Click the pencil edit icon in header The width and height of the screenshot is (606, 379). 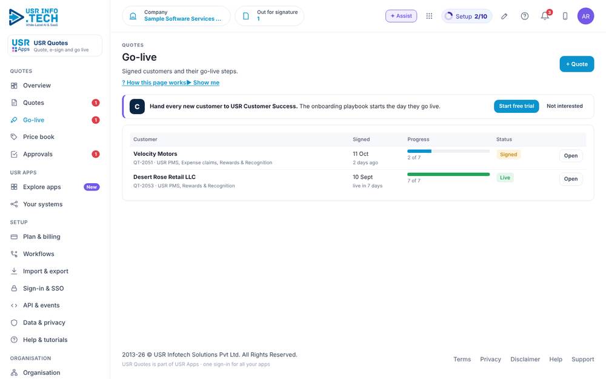point(504,16)
